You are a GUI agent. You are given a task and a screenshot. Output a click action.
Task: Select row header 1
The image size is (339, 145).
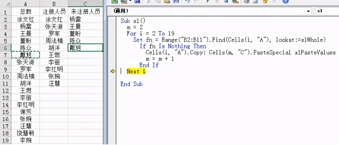tap(6, 12)
